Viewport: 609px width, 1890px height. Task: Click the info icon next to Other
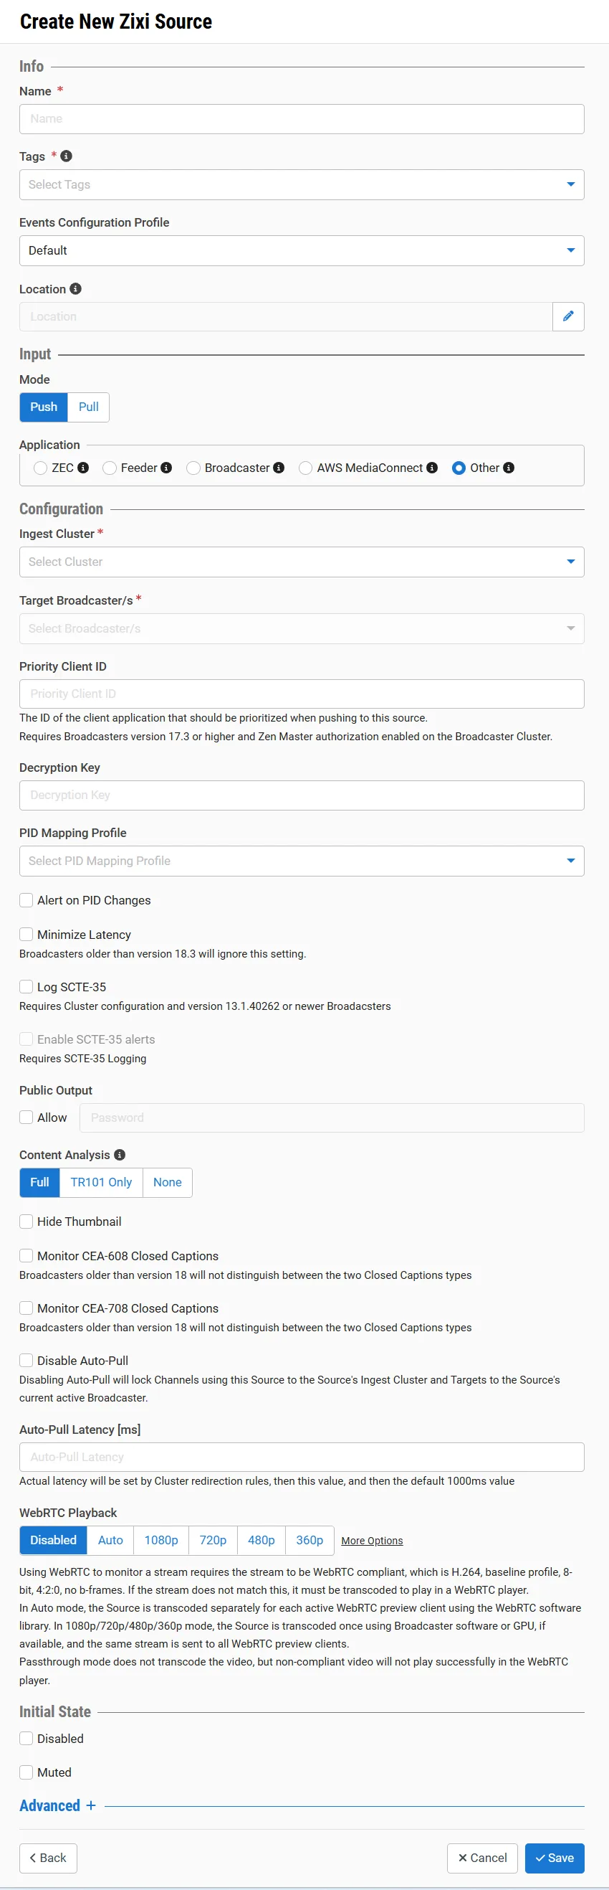509,468
